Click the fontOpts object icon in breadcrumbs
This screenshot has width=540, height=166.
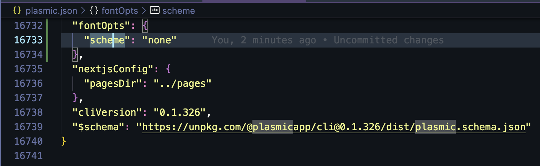94,11
